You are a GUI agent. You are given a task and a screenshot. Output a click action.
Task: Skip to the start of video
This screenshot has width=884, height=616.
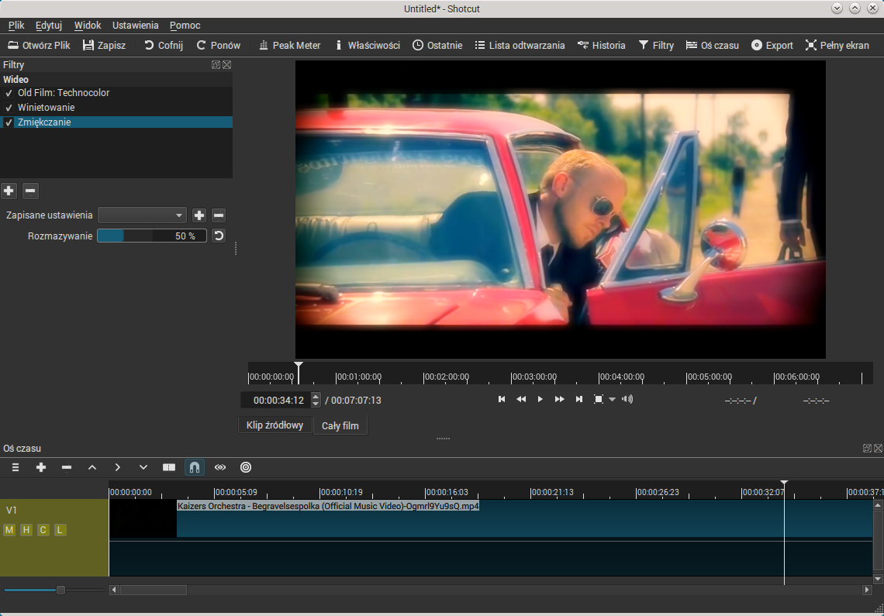pyautogui.click(x=502, y=399)
